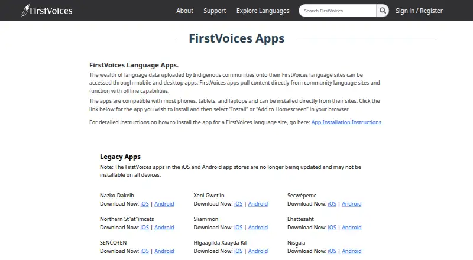
Task: Click the Sliammon language name
Action: (206, 219)
